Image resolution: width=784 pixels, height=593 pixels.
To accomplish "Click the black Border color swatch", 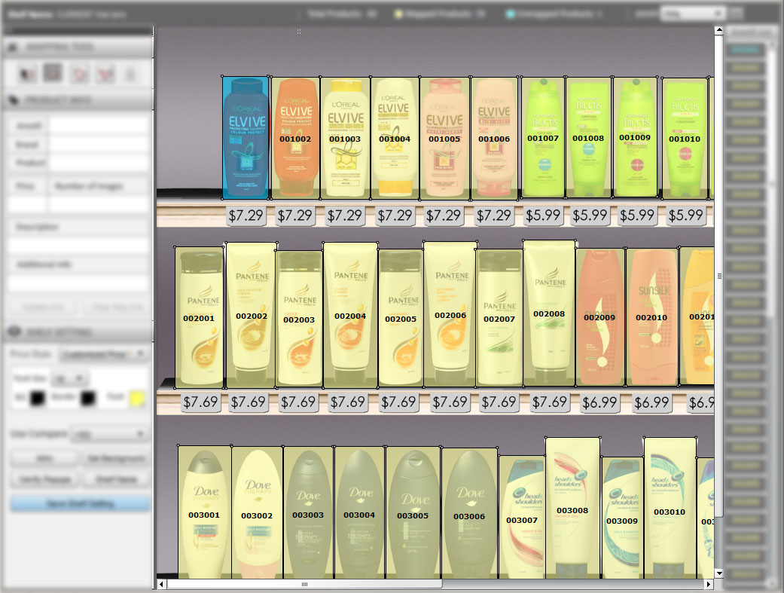I will click(x=89, y=398).
